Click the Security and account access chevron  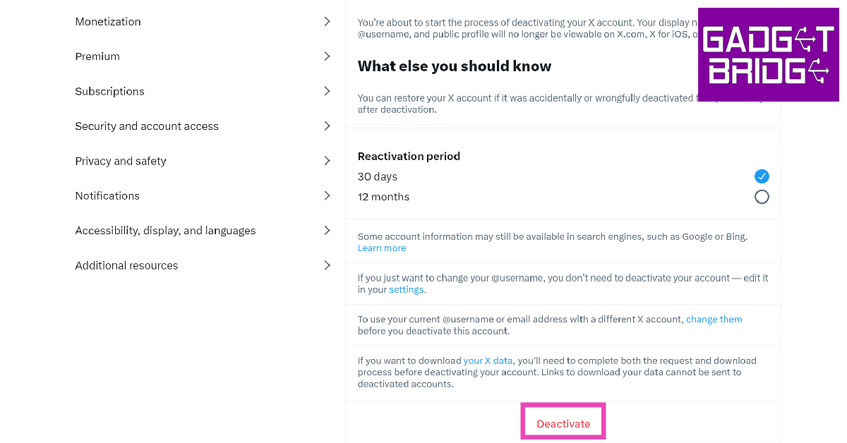point(327,126)
